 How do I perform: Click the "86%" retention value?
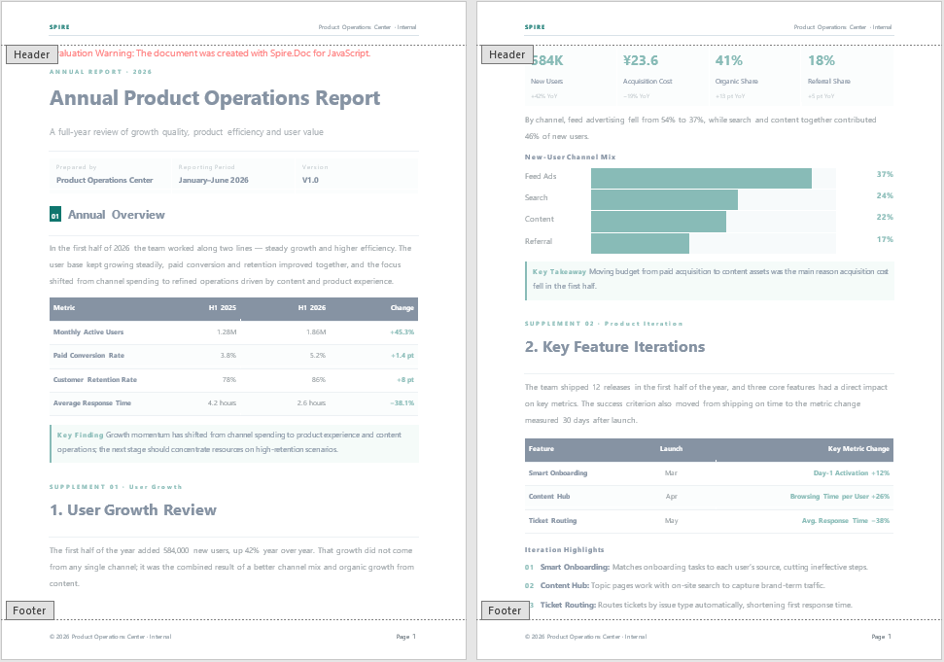coord(319,379)
